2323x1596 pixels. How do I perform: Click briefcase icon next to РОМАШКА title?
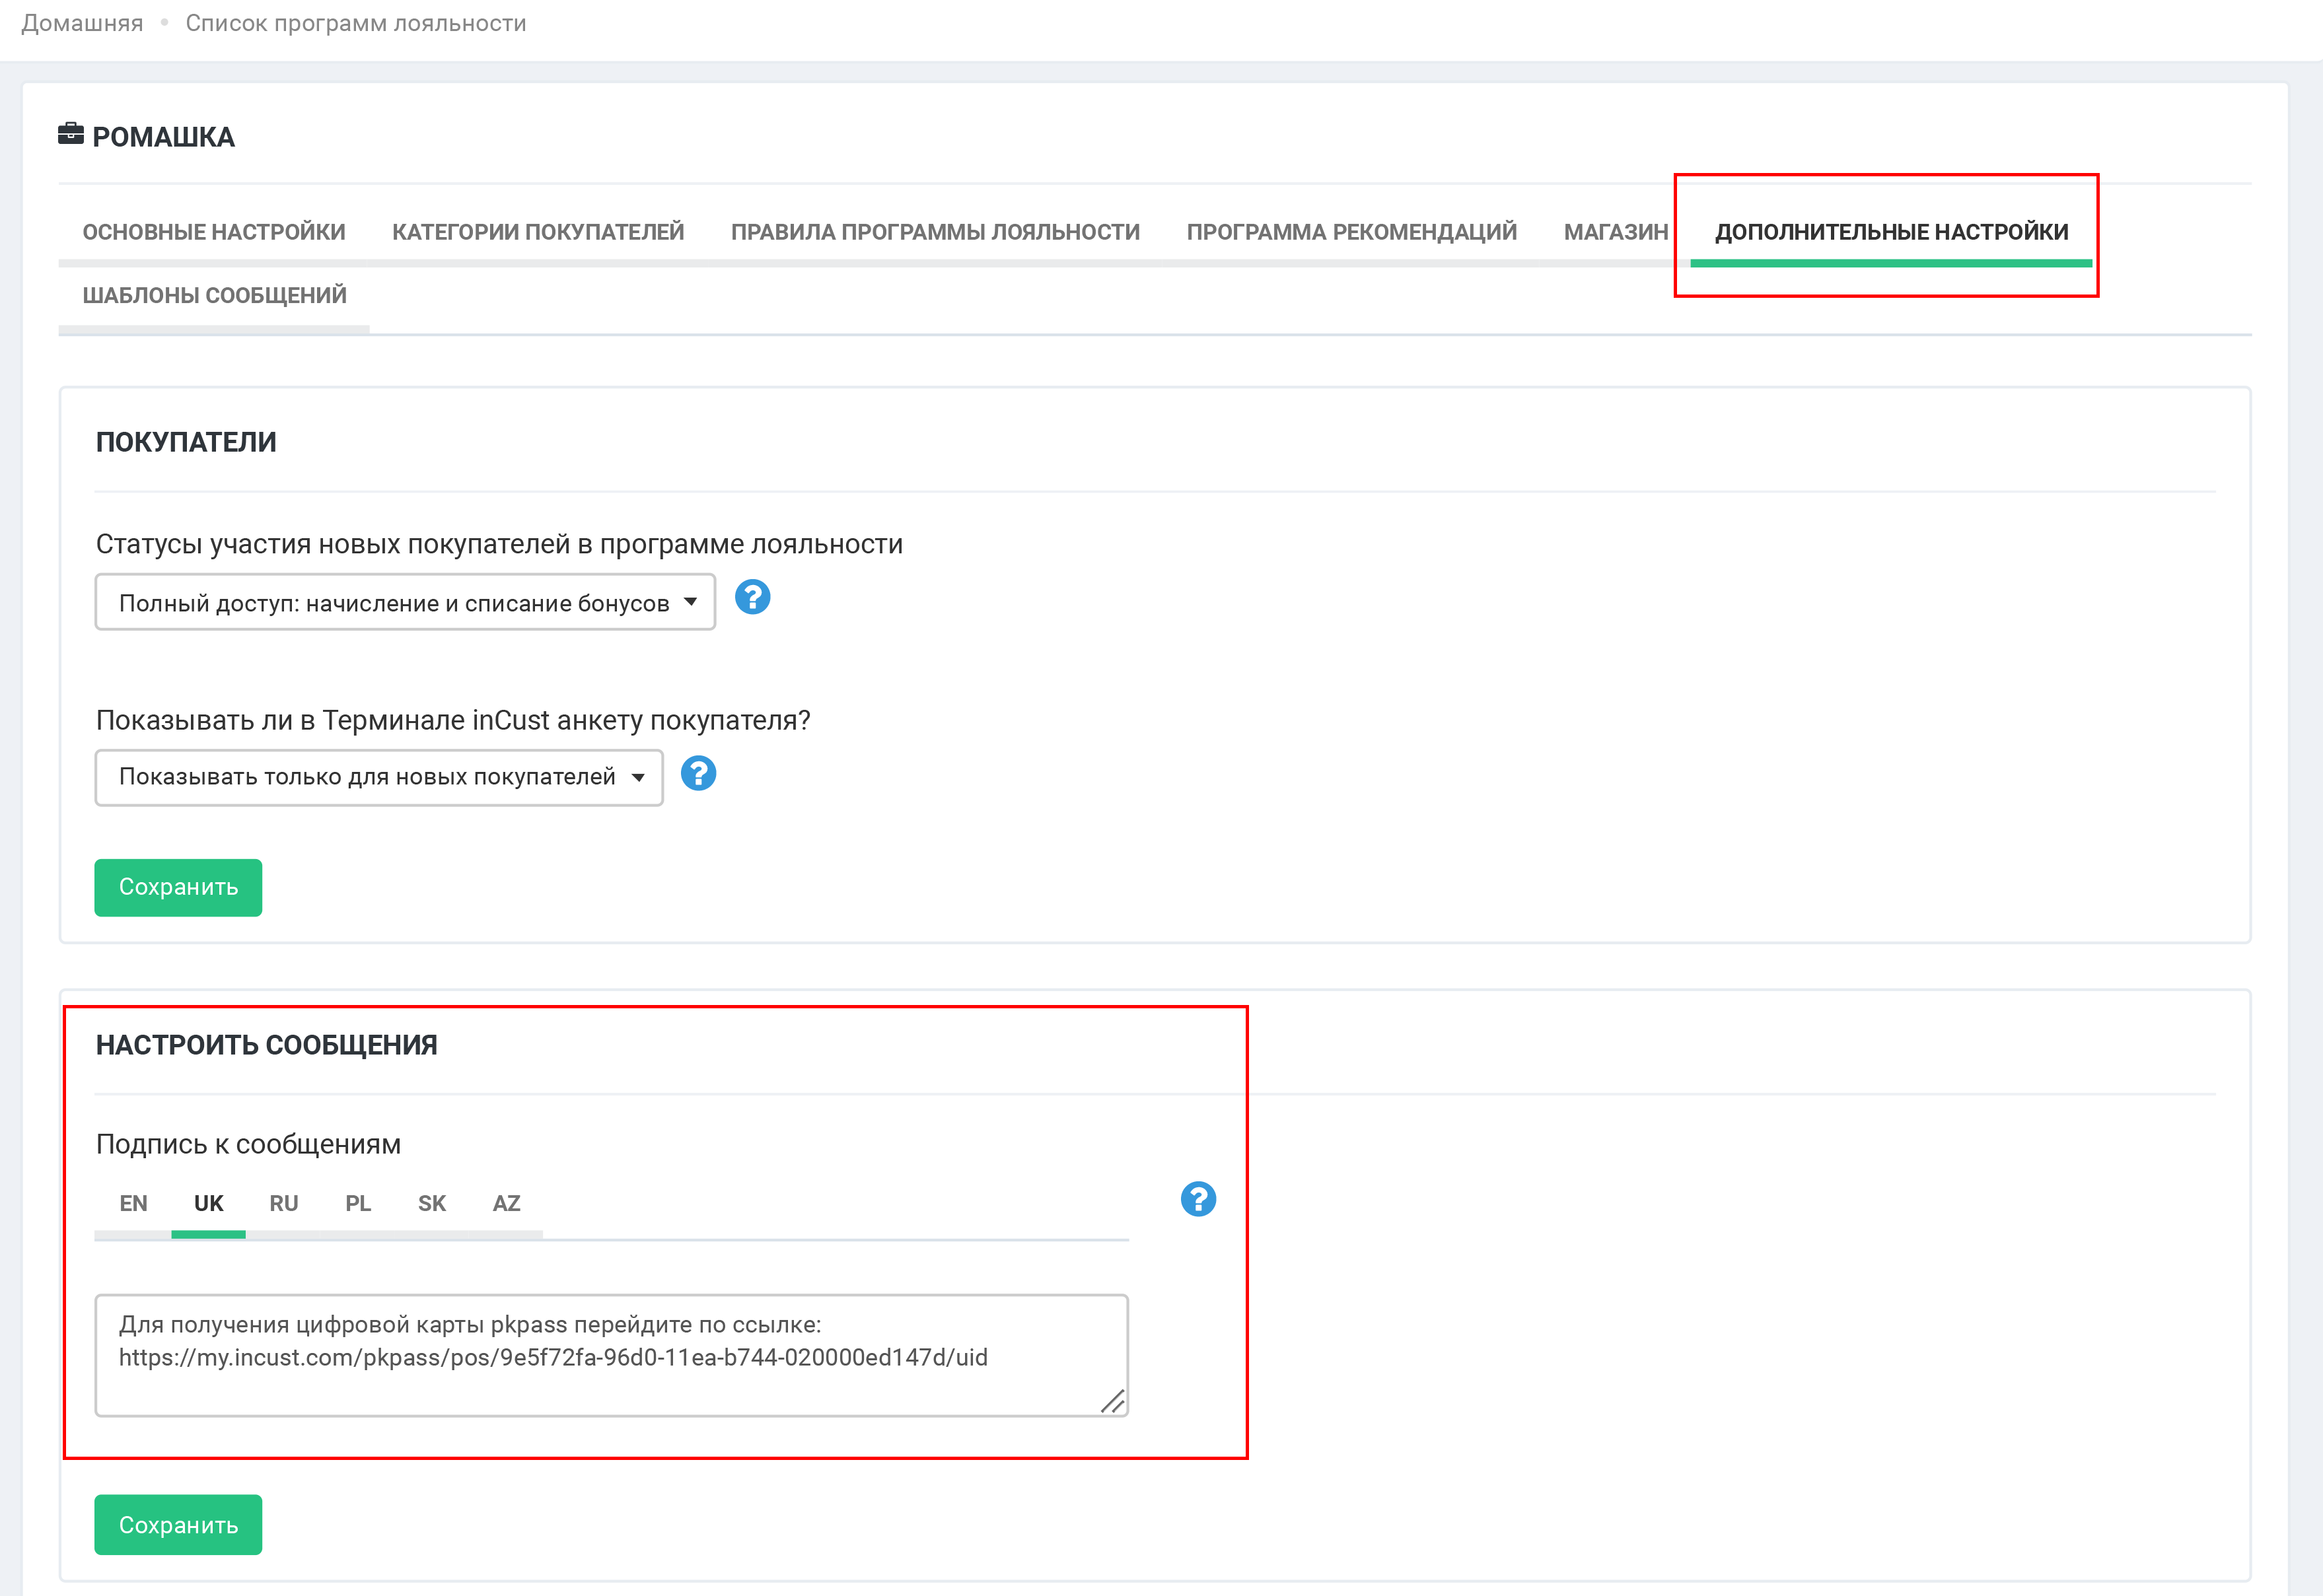[71, 134]
